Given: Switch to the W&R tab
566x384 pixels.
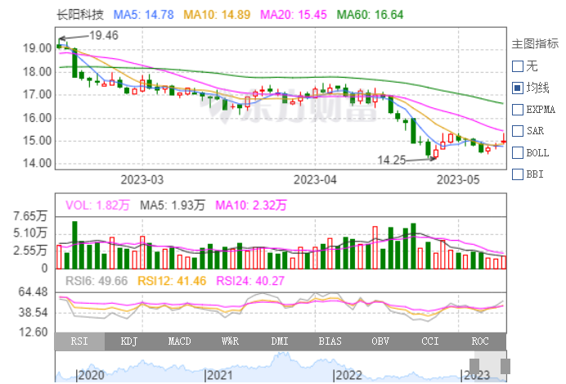Looking at the screenshot, I should 230,341.
